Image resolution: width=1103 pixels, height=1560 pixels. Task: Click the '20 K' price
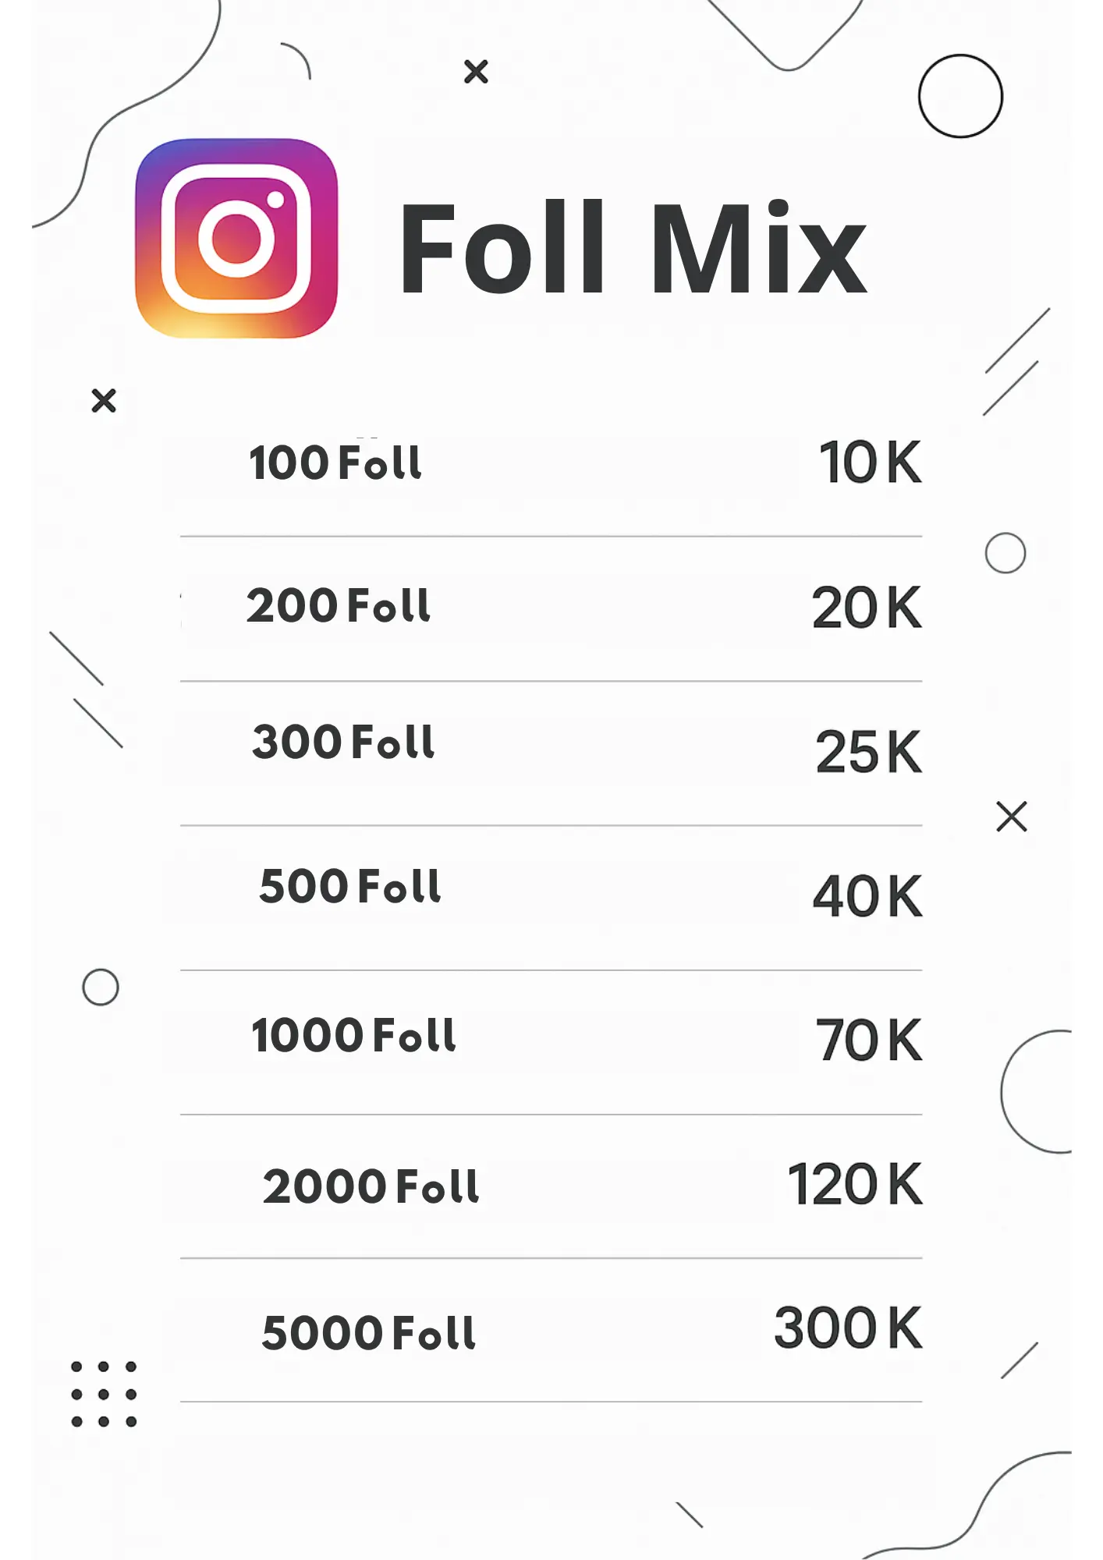pyautogui.click(x=867, y=608)
